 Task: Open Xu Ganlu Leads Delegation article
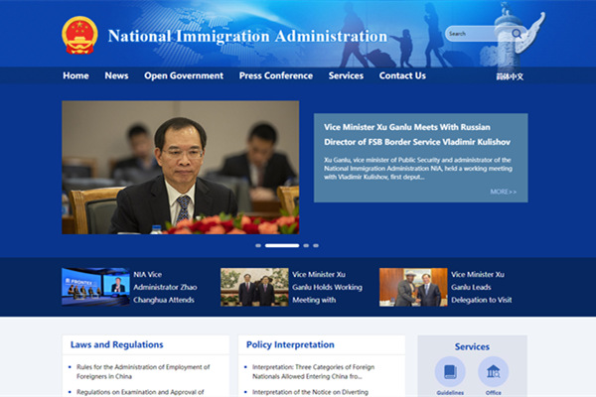[x=481, y=287]
